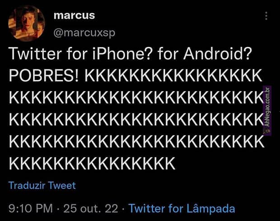Click the display name marcus
Screen dimensions: 280x221
click(x=74, y=15)
